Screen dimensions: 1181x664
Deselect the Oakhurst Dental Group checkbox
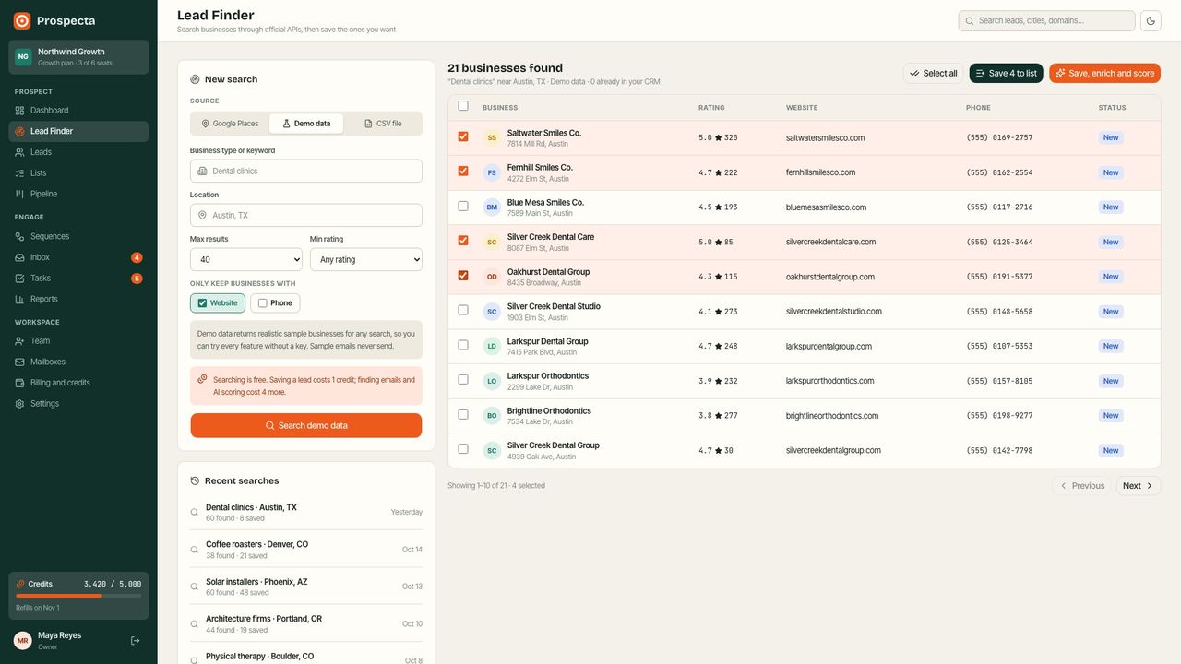click(x=463, y=275)
